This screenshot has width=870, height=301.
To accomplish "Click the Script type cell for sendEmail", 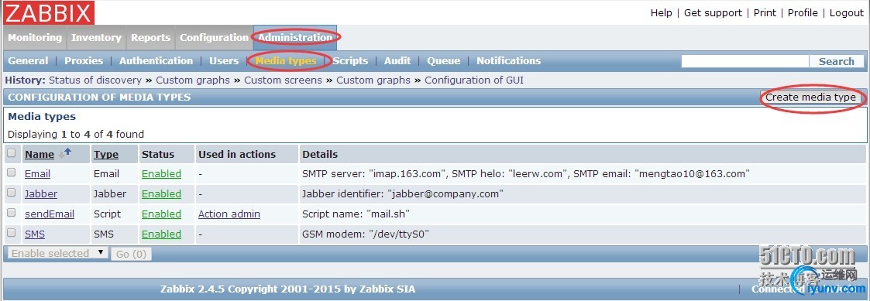I will [107, 214].
